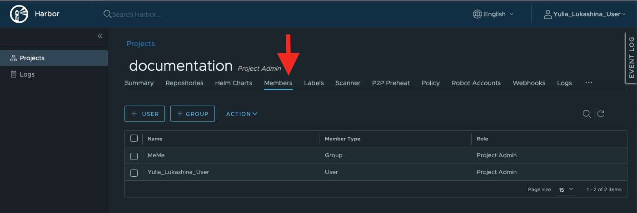Screen dimensions: 637x213
Task: Click the + USER button
Action: (144, 114)
